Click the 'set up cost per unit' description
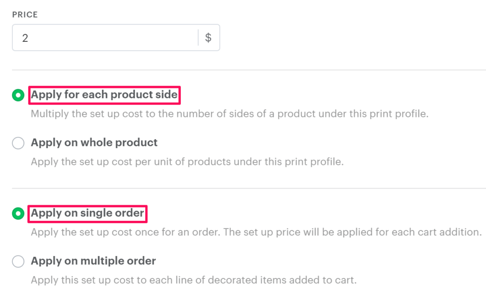This screenshot has height=304, width=486. [x=187, y=161]
